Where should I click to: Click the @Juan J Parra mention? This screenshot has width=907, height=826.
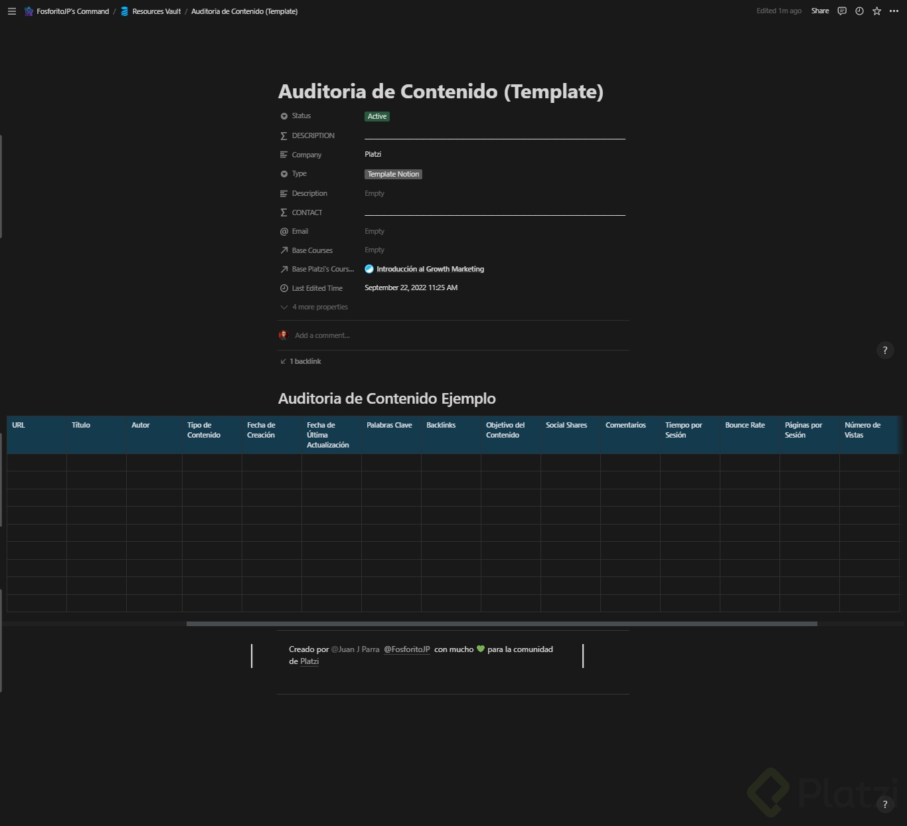point(355,649)
